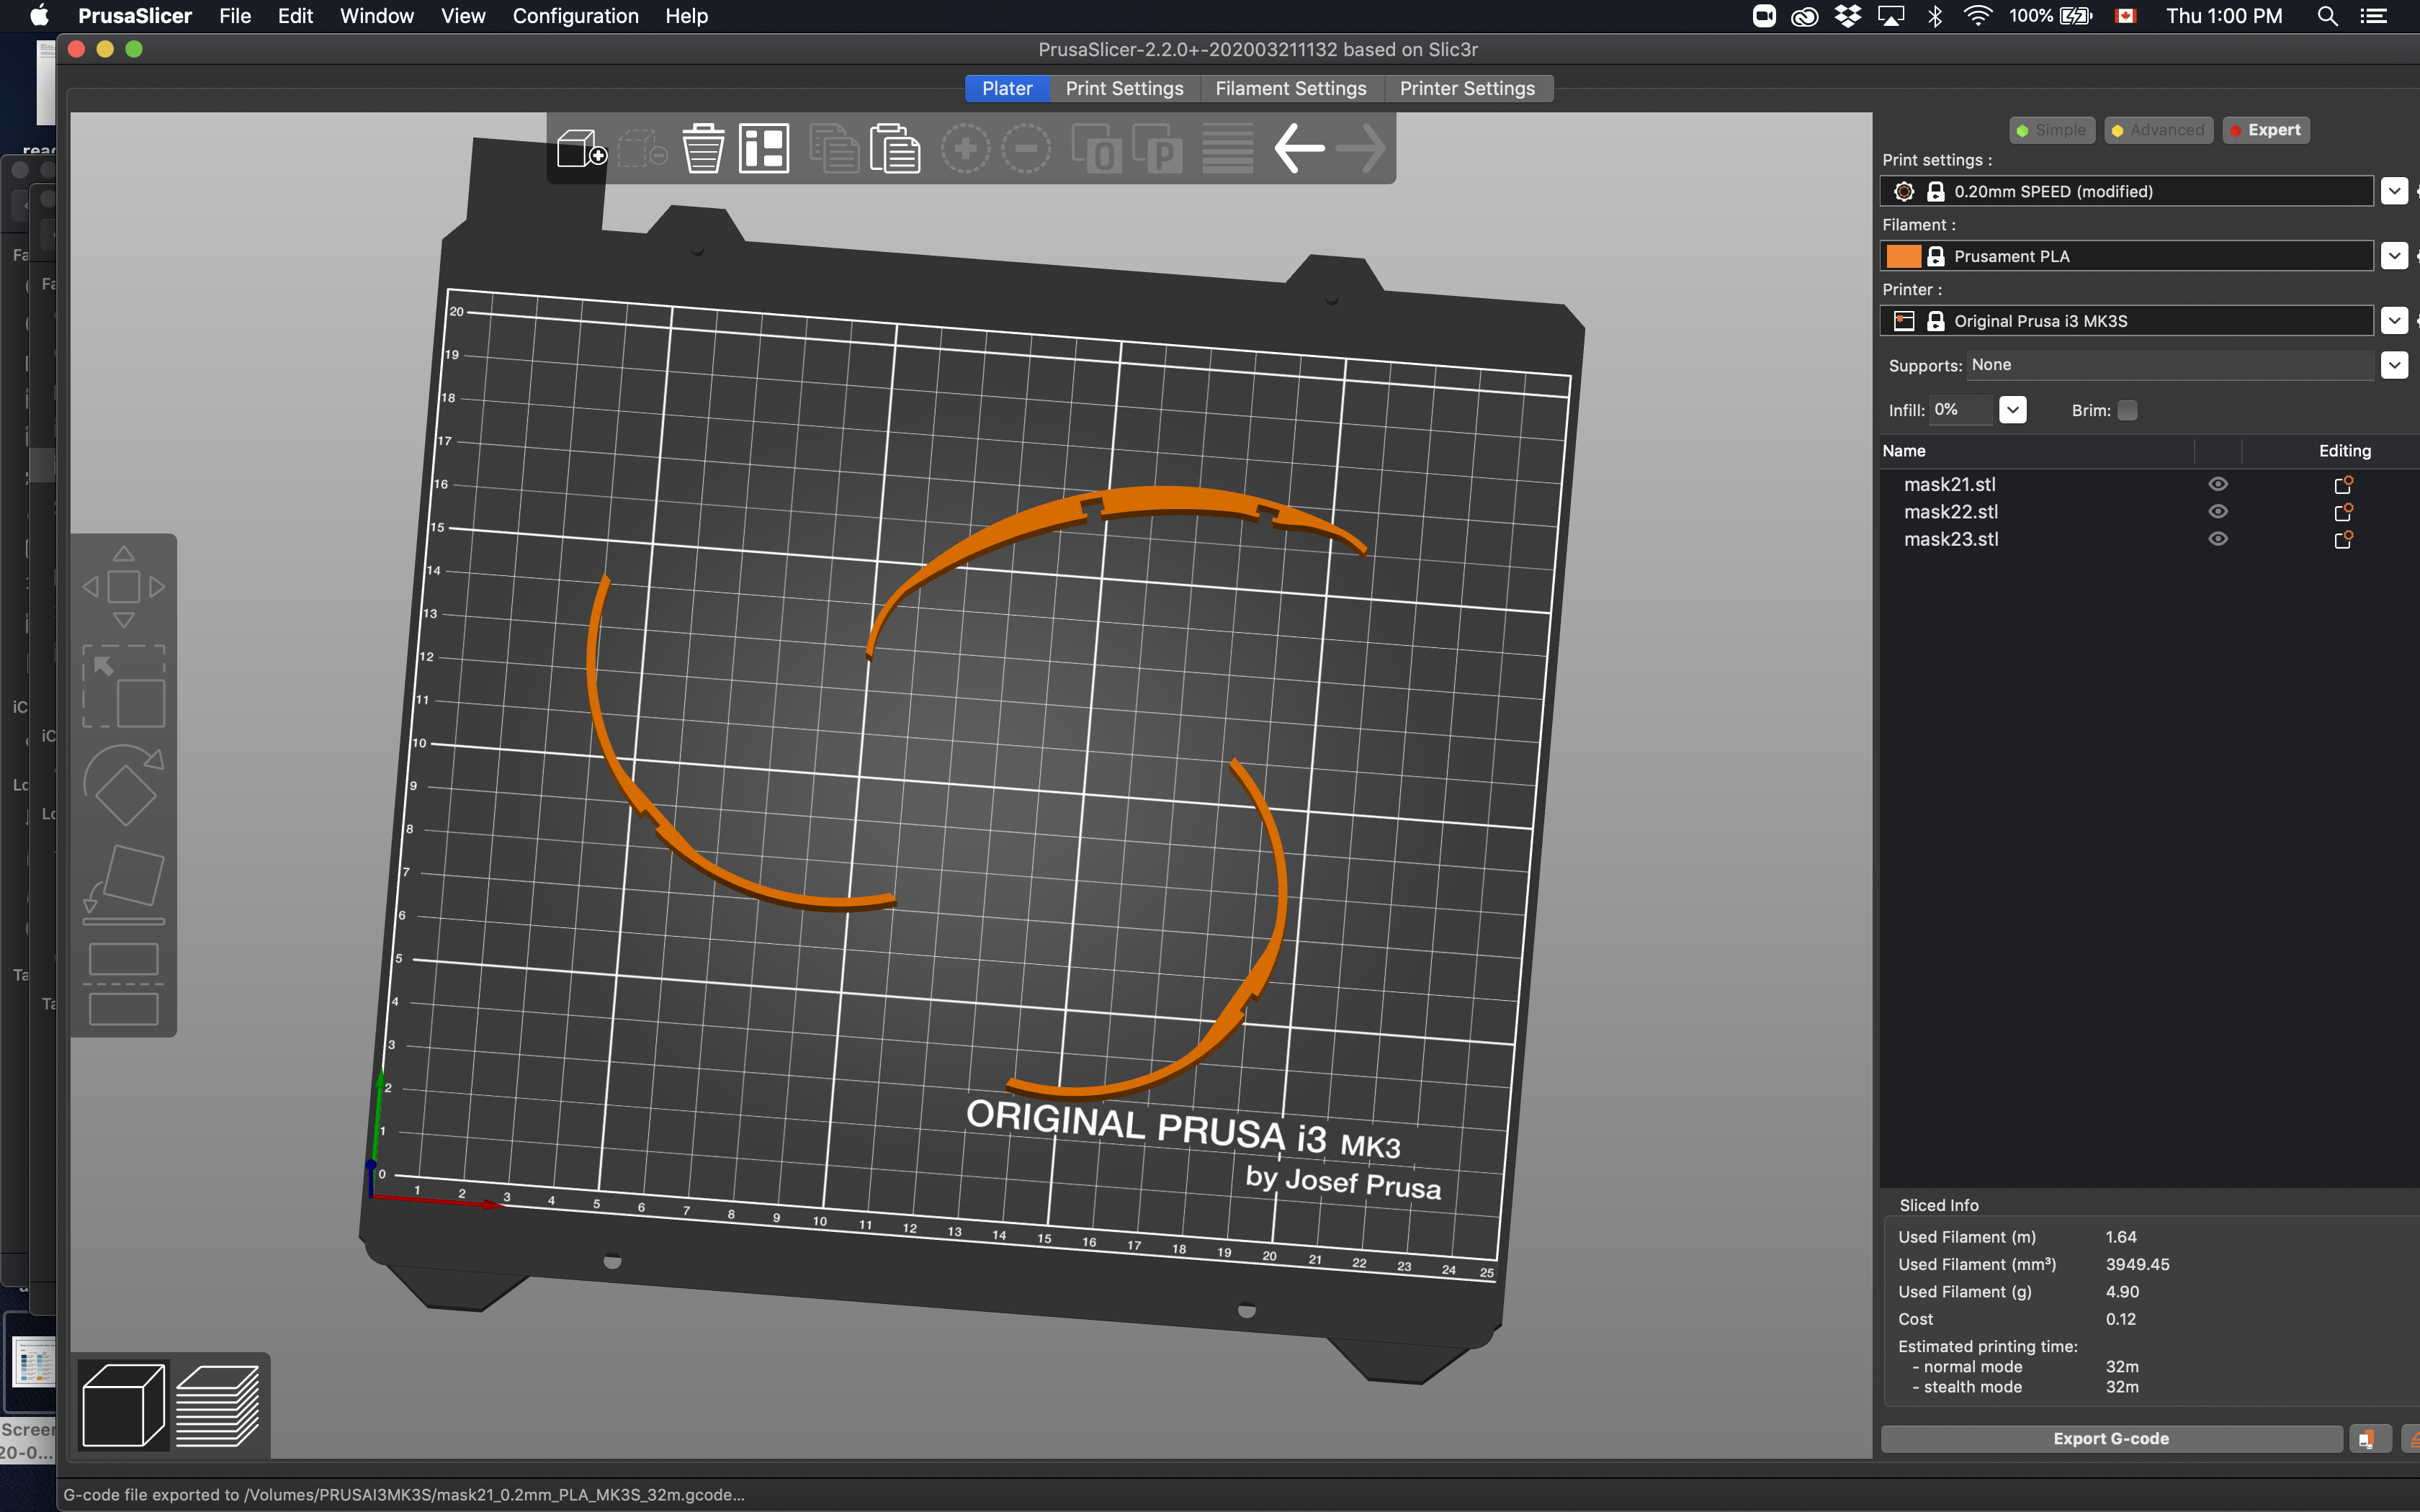Open the Filament Settings tab
The width and height of the screenshot is (2420, 1512).
click(1290, 88)
